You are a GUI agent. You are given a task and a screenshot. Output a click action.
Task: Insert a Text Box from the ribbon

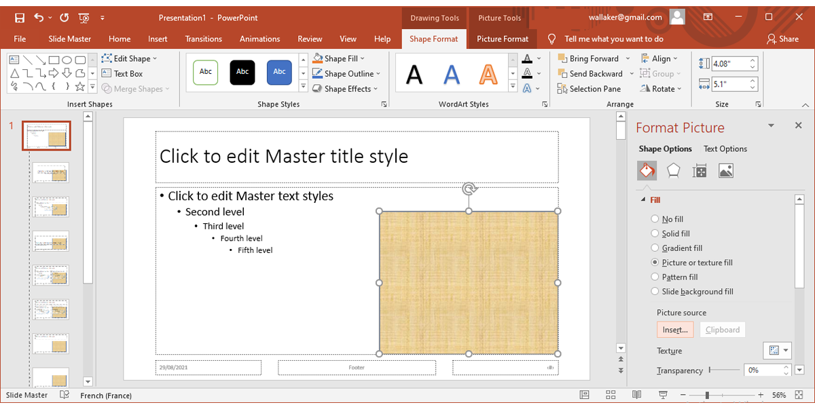click(x=122, y=73)
